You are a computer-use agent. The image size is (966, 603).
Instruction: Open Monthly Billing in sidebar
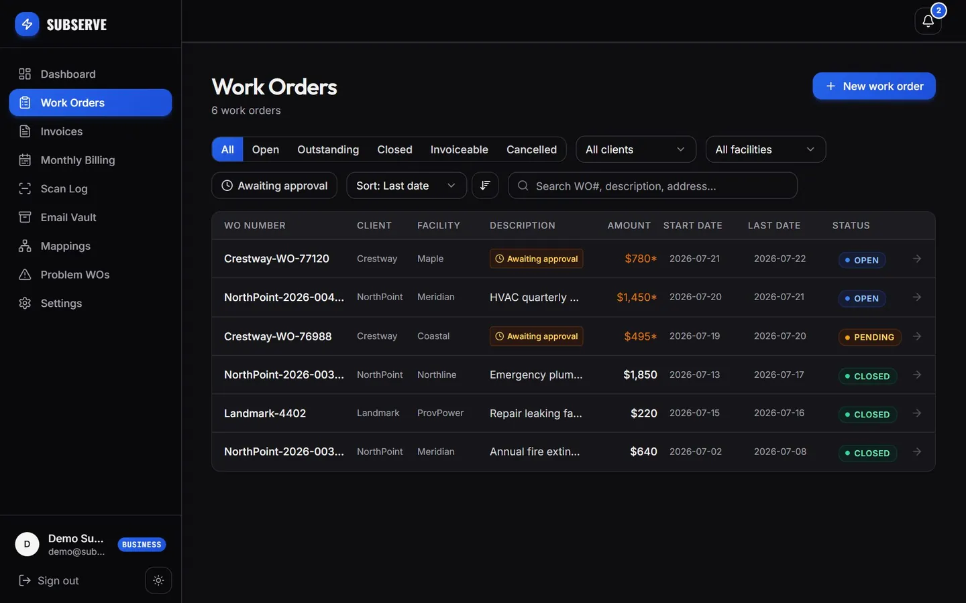point(91,160)
